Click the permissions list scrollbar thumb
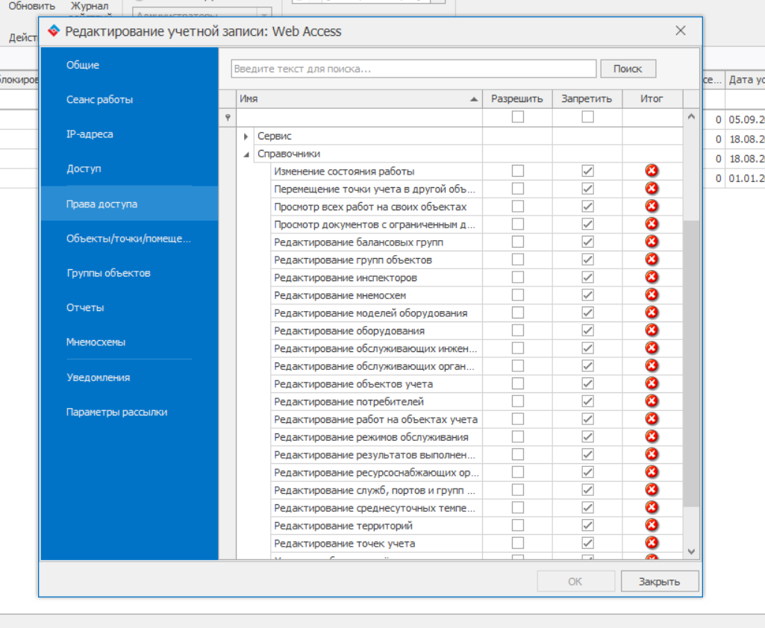Image resolution: width=765 pixels, height=628 pixels. [x=691, y=363]
